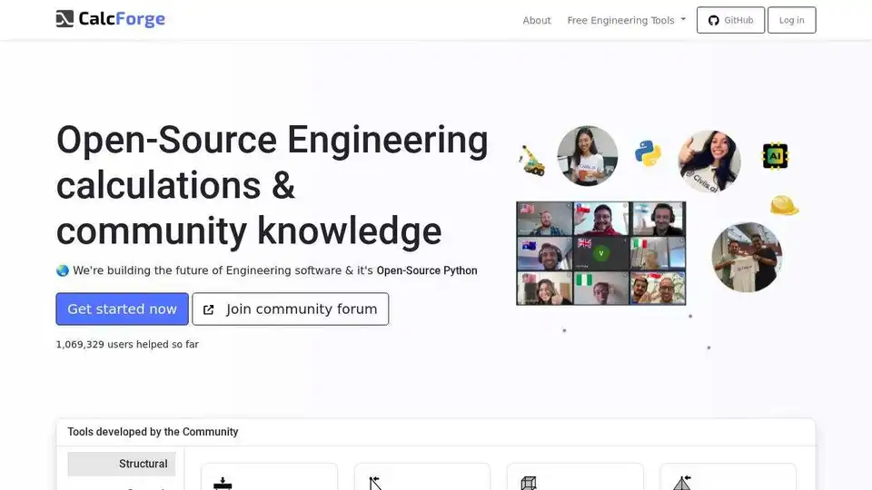This screenshot has width=872, height=490.
Task: Click the AI chip icon
Action: click(775, 155)
